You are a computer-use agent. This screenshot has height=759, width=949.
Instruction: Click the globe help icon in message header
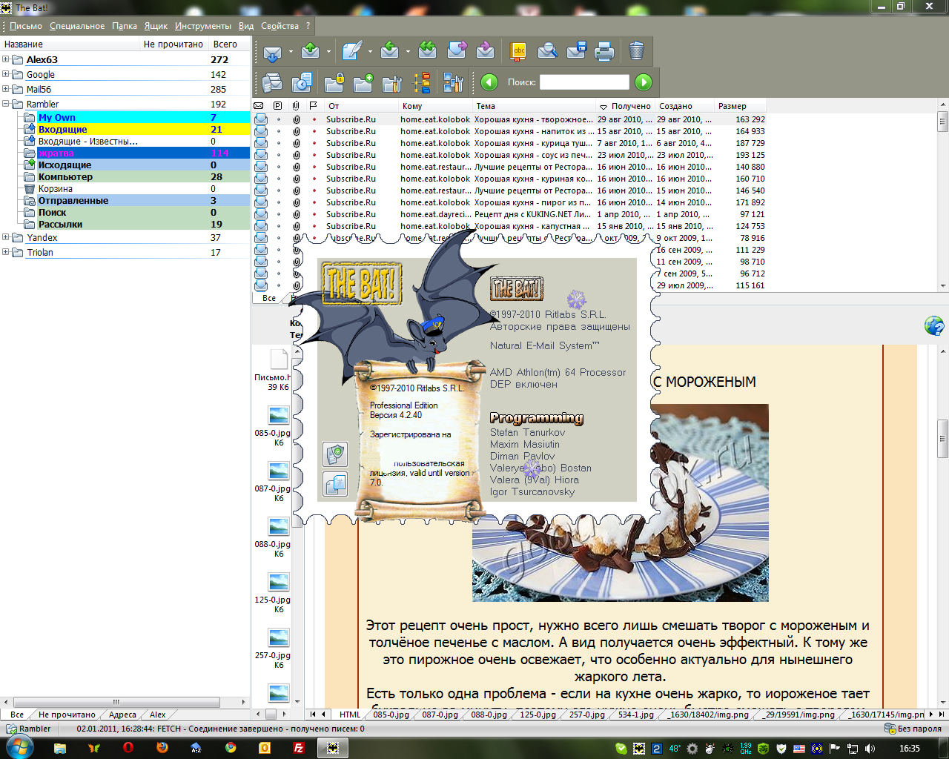[x=934, y=325]
